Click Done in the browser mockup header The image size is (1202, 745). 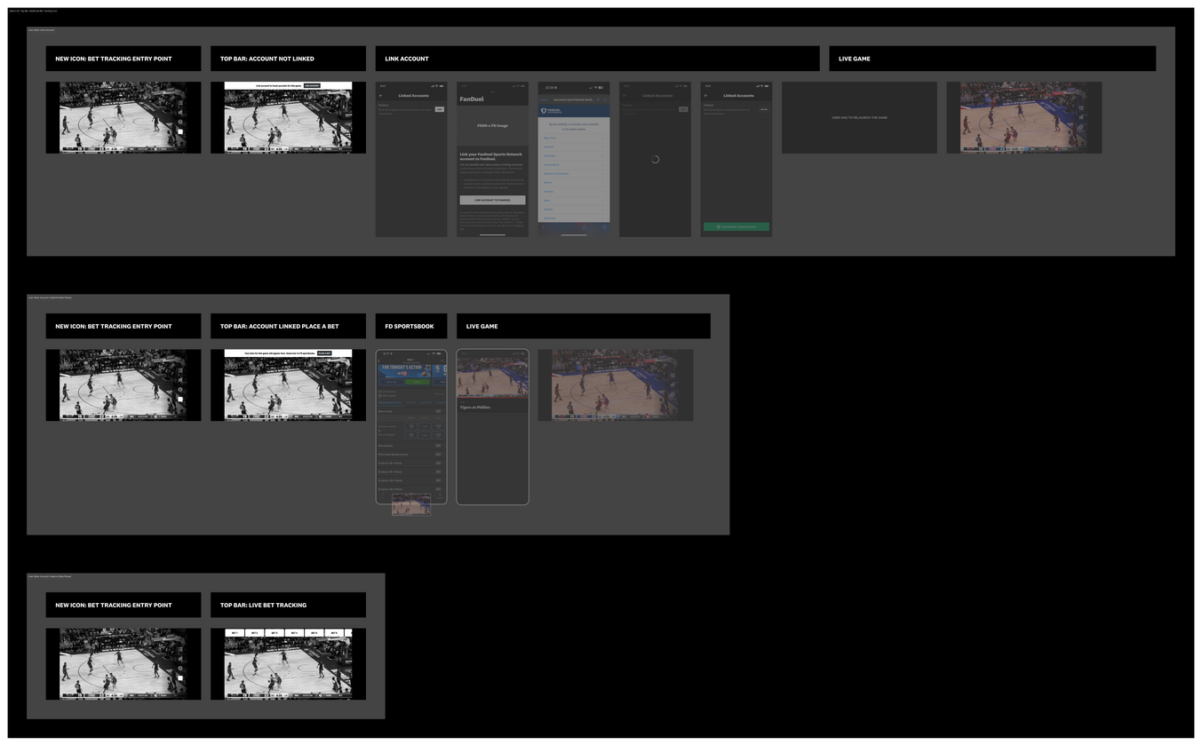544,99
